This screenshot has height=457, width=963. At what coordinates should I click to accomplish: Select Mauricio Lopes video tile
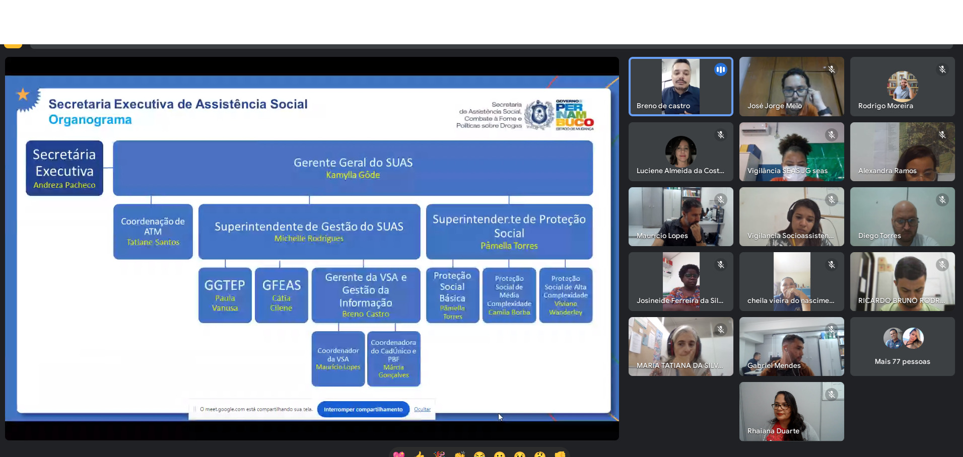coord(680,216)
